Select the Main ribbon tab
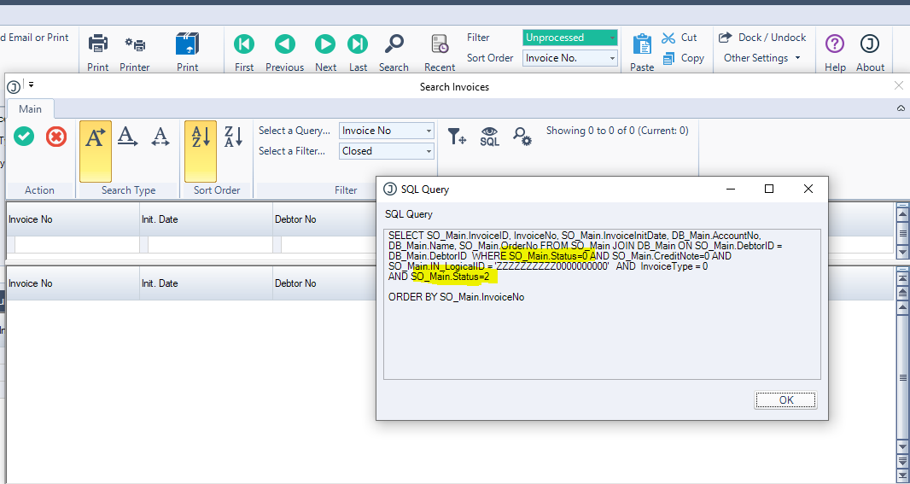910x484 pixels. [30, 109]
